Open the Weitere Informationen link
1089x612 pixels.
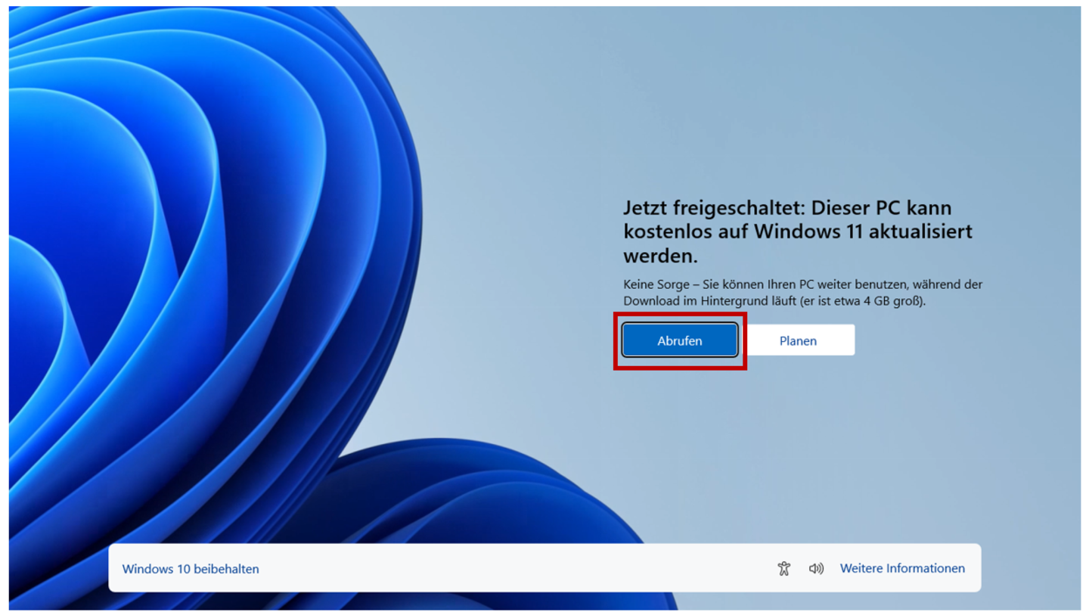click(902, 568)
